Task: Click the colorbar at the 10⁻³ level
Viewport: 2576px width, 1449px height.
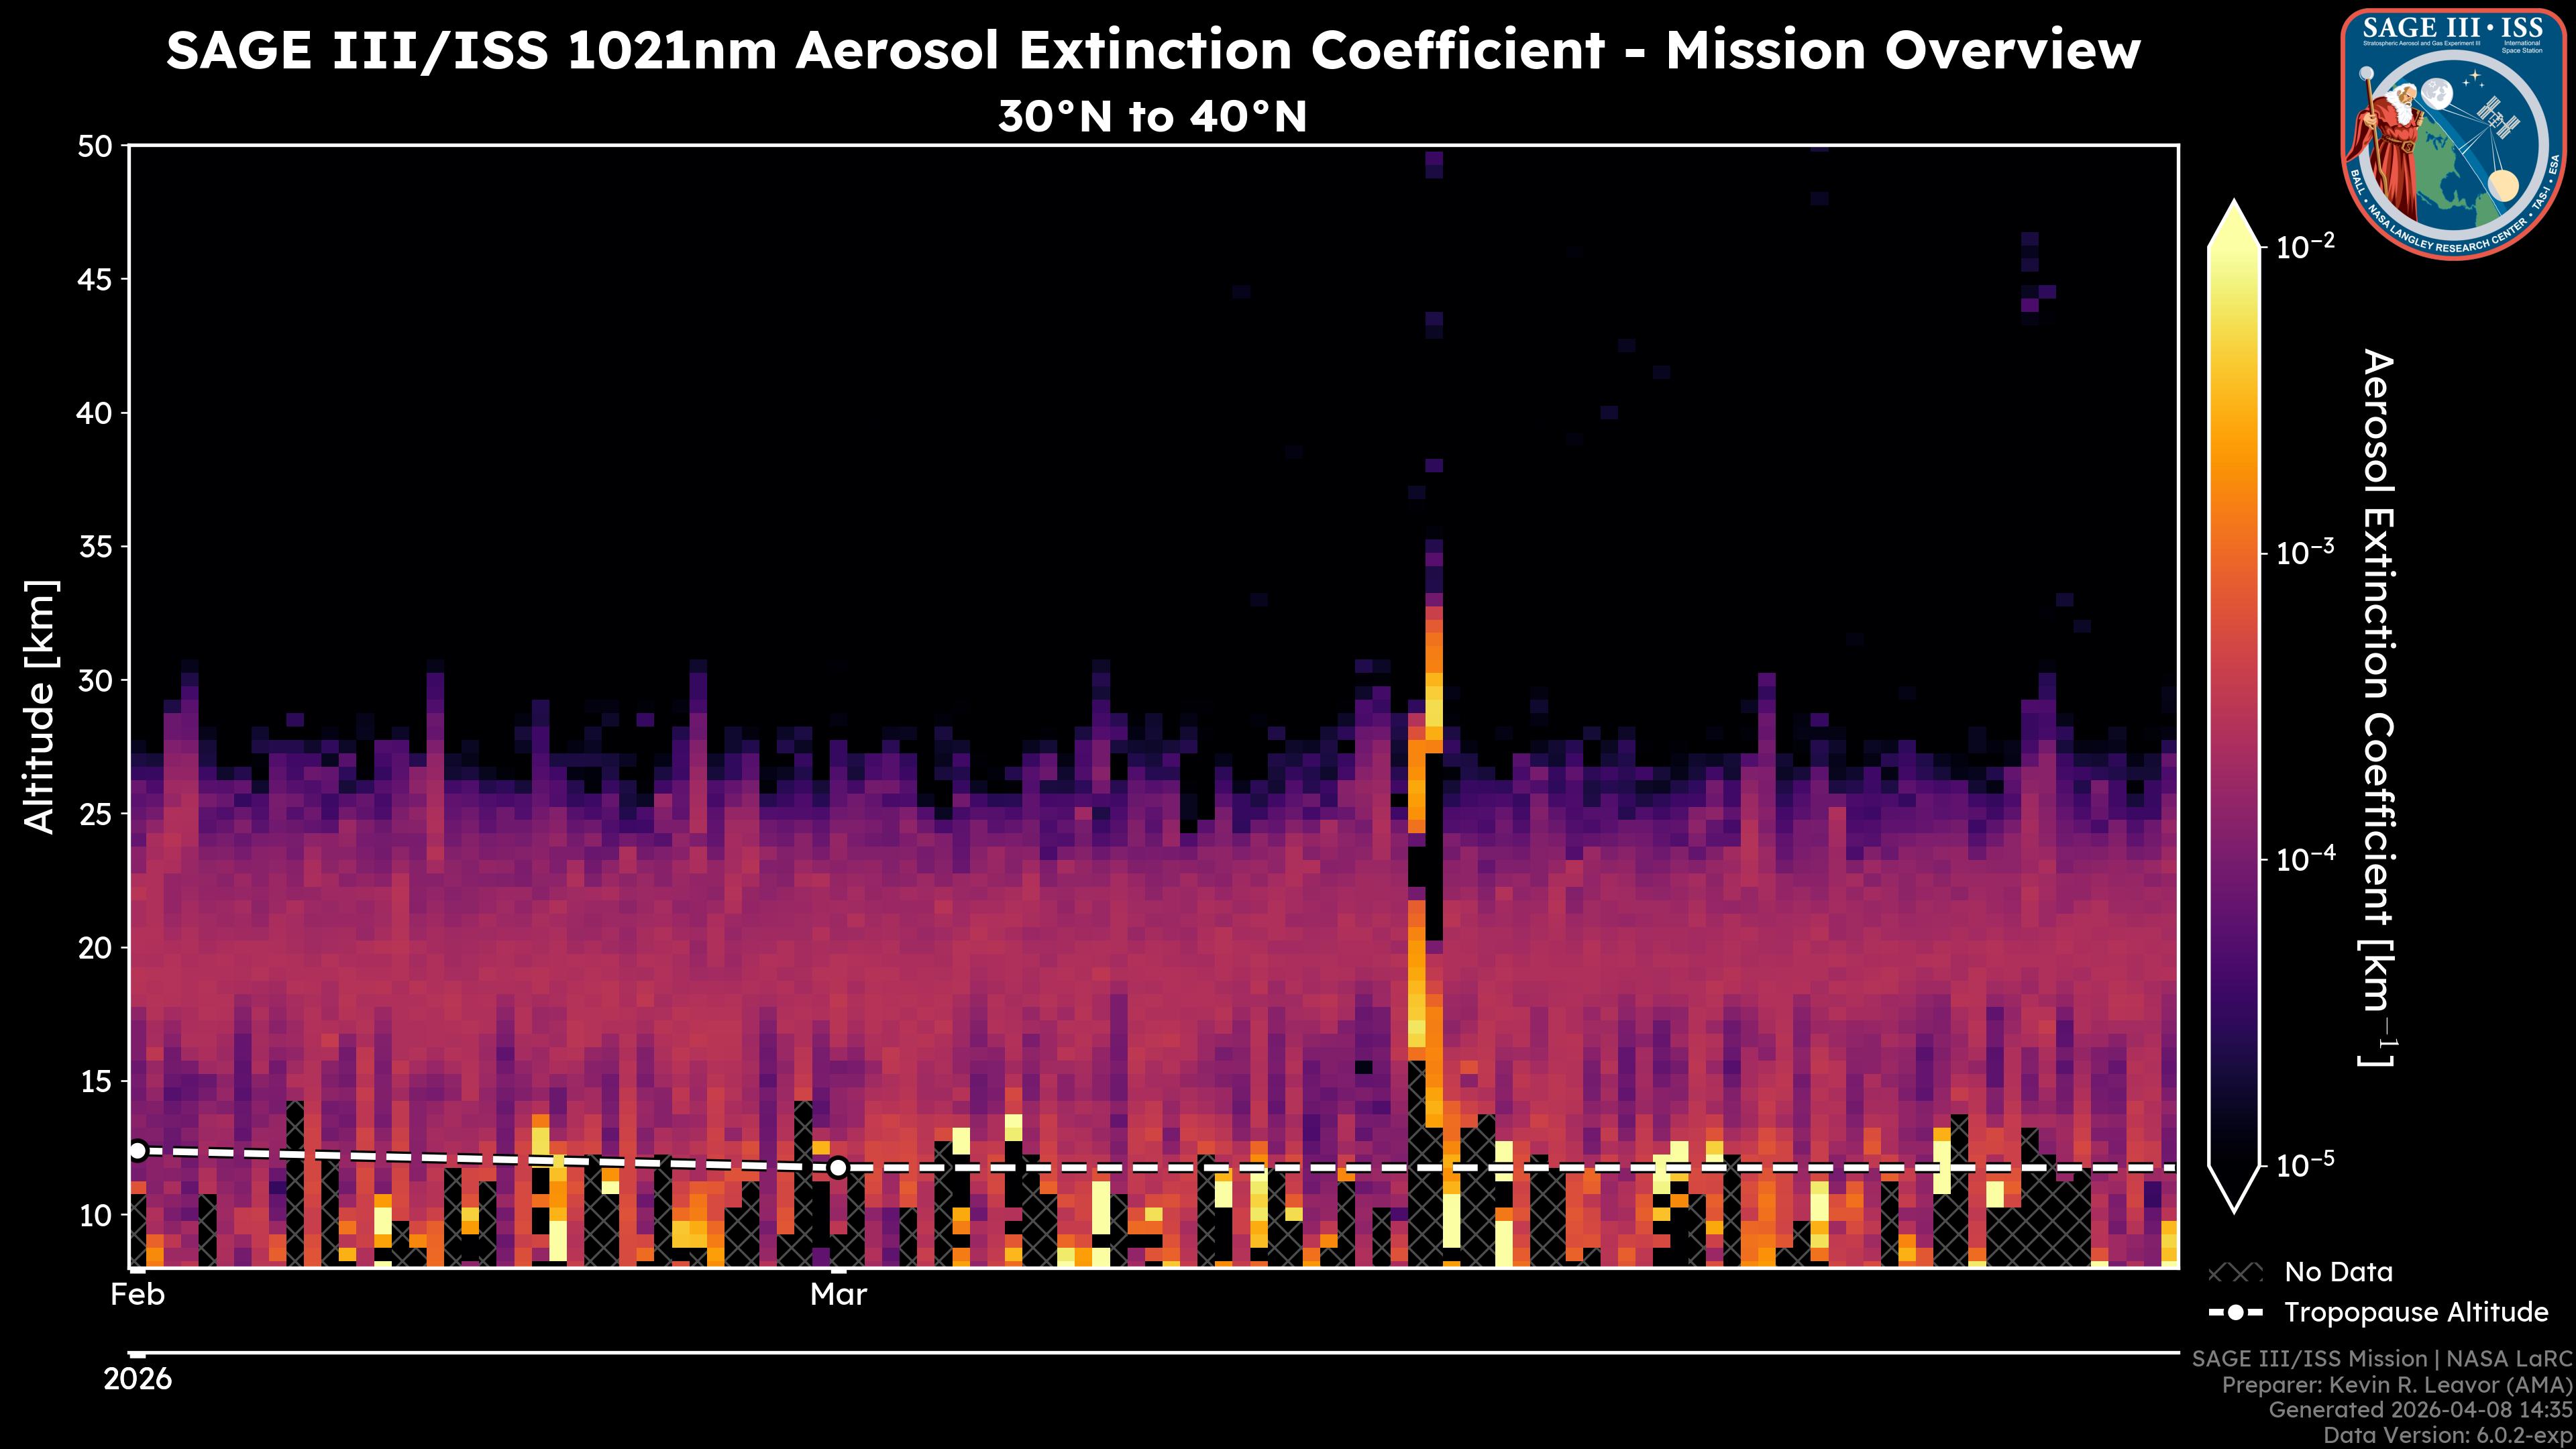Action: pyautogui.click(x=2234, y=553)
